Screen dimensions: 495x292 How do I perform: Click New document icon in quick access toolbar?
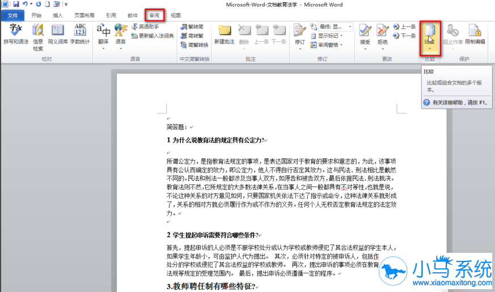48,4
